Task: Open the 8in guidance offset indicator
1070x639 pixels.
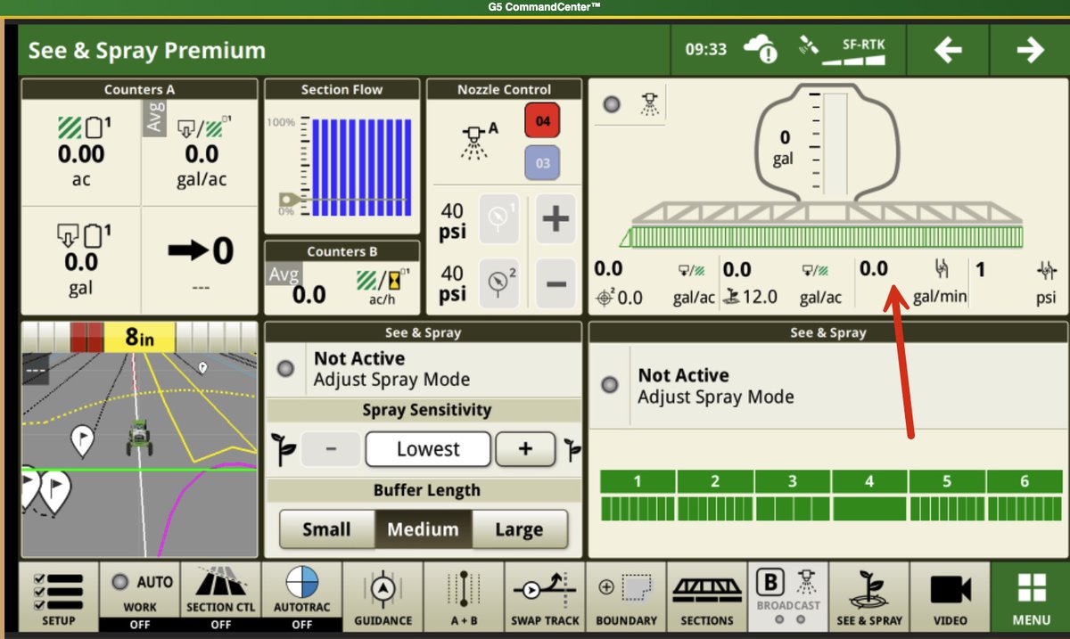Action: click(139, 337)
